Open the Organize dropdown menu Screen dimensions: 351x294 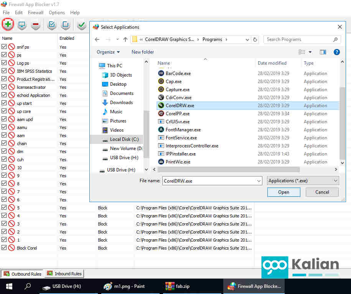coord(108,52)
